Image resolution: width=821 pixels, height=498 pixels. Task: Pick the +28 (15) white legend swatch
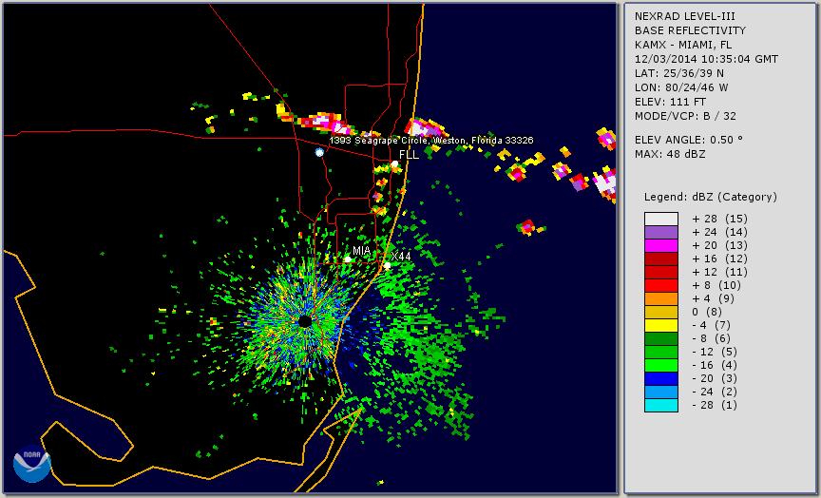[x=661, y=219]
